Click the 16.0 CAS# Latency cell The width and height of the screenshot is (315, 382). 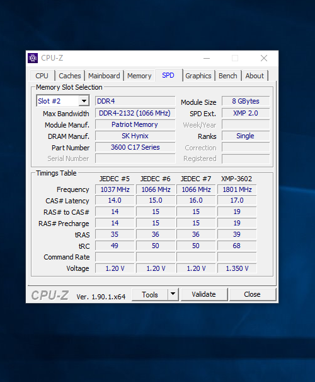click(196, 200)
